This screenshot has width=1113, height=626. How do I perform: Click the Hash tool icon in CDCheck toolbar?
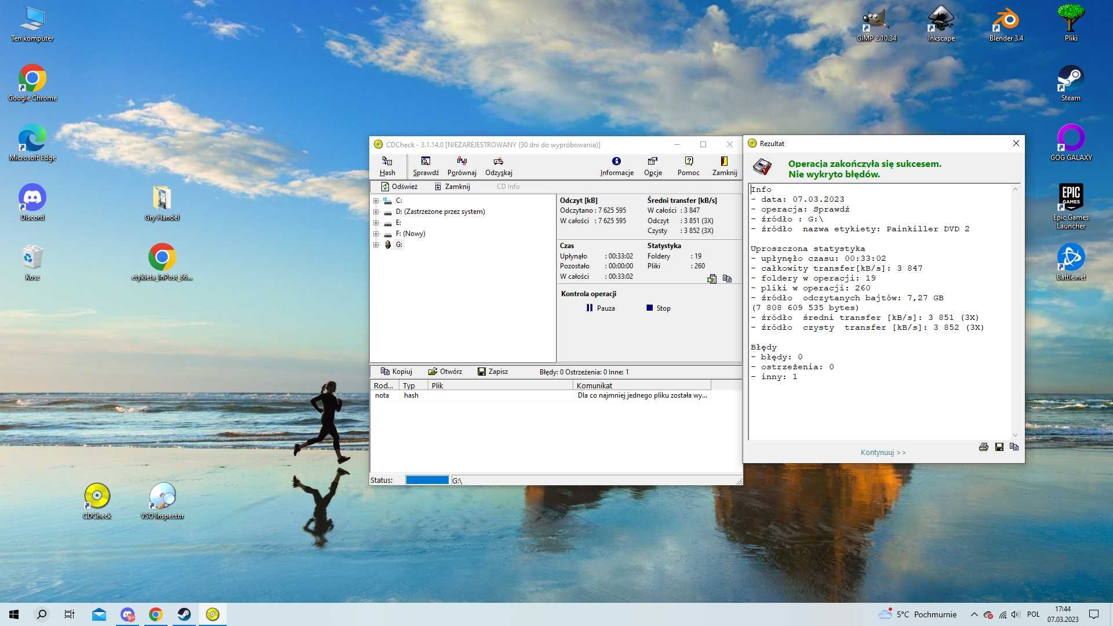click(x=387, y=165)
